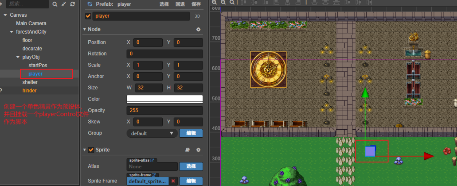
Task: Select the player node in hierarchy
Action: pos(35,74)
